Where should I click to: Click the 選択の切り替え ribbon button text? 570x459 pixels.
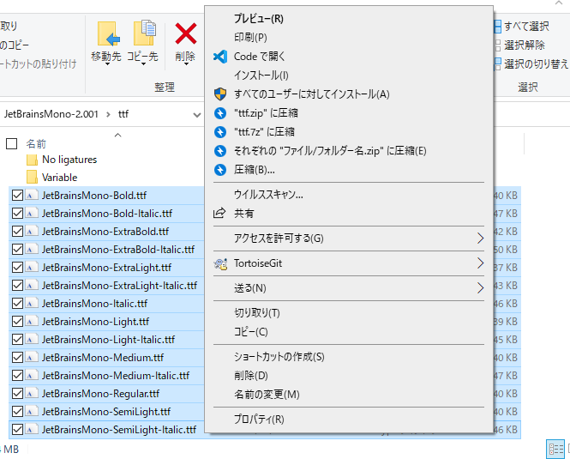536,64
